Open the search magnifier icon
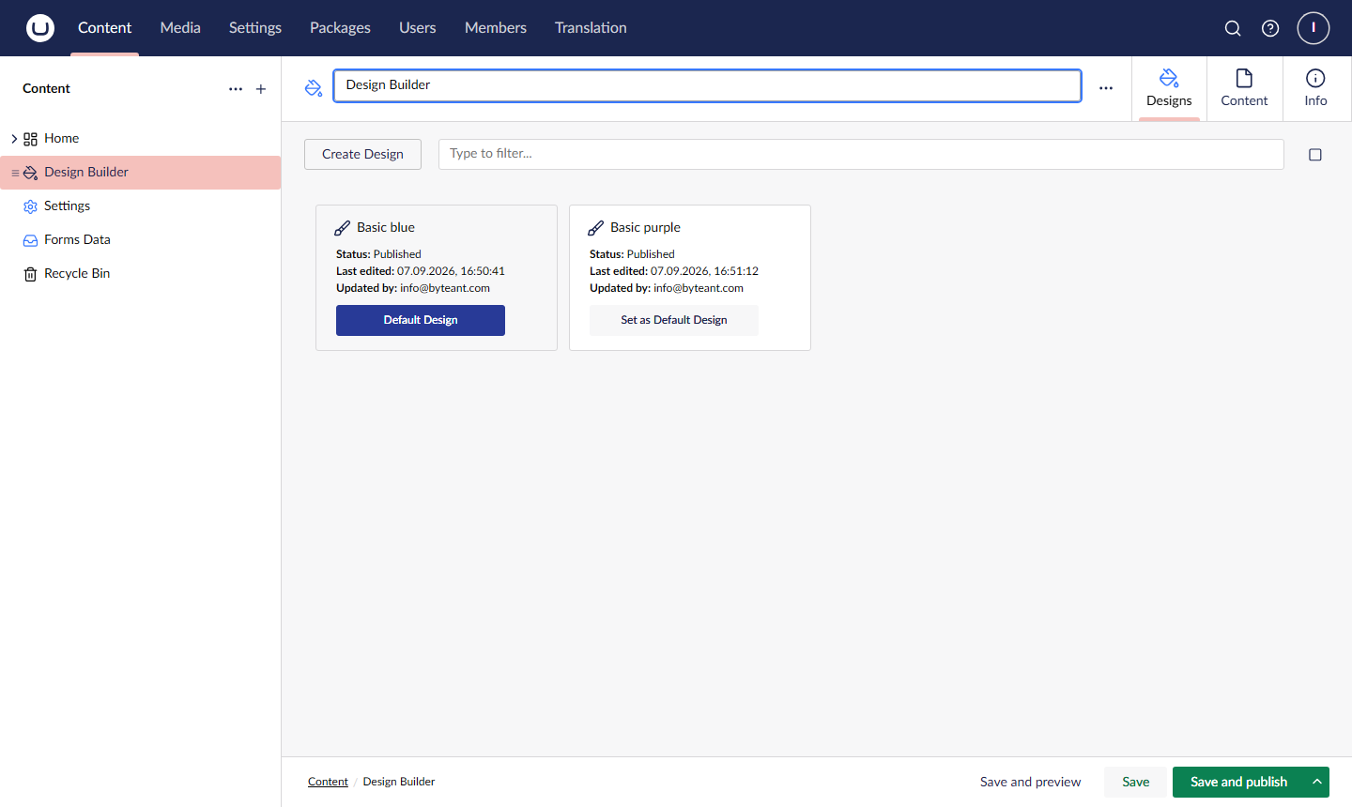The height and width of the screenshot is (807, 1352). click(x=1233, y=28)
